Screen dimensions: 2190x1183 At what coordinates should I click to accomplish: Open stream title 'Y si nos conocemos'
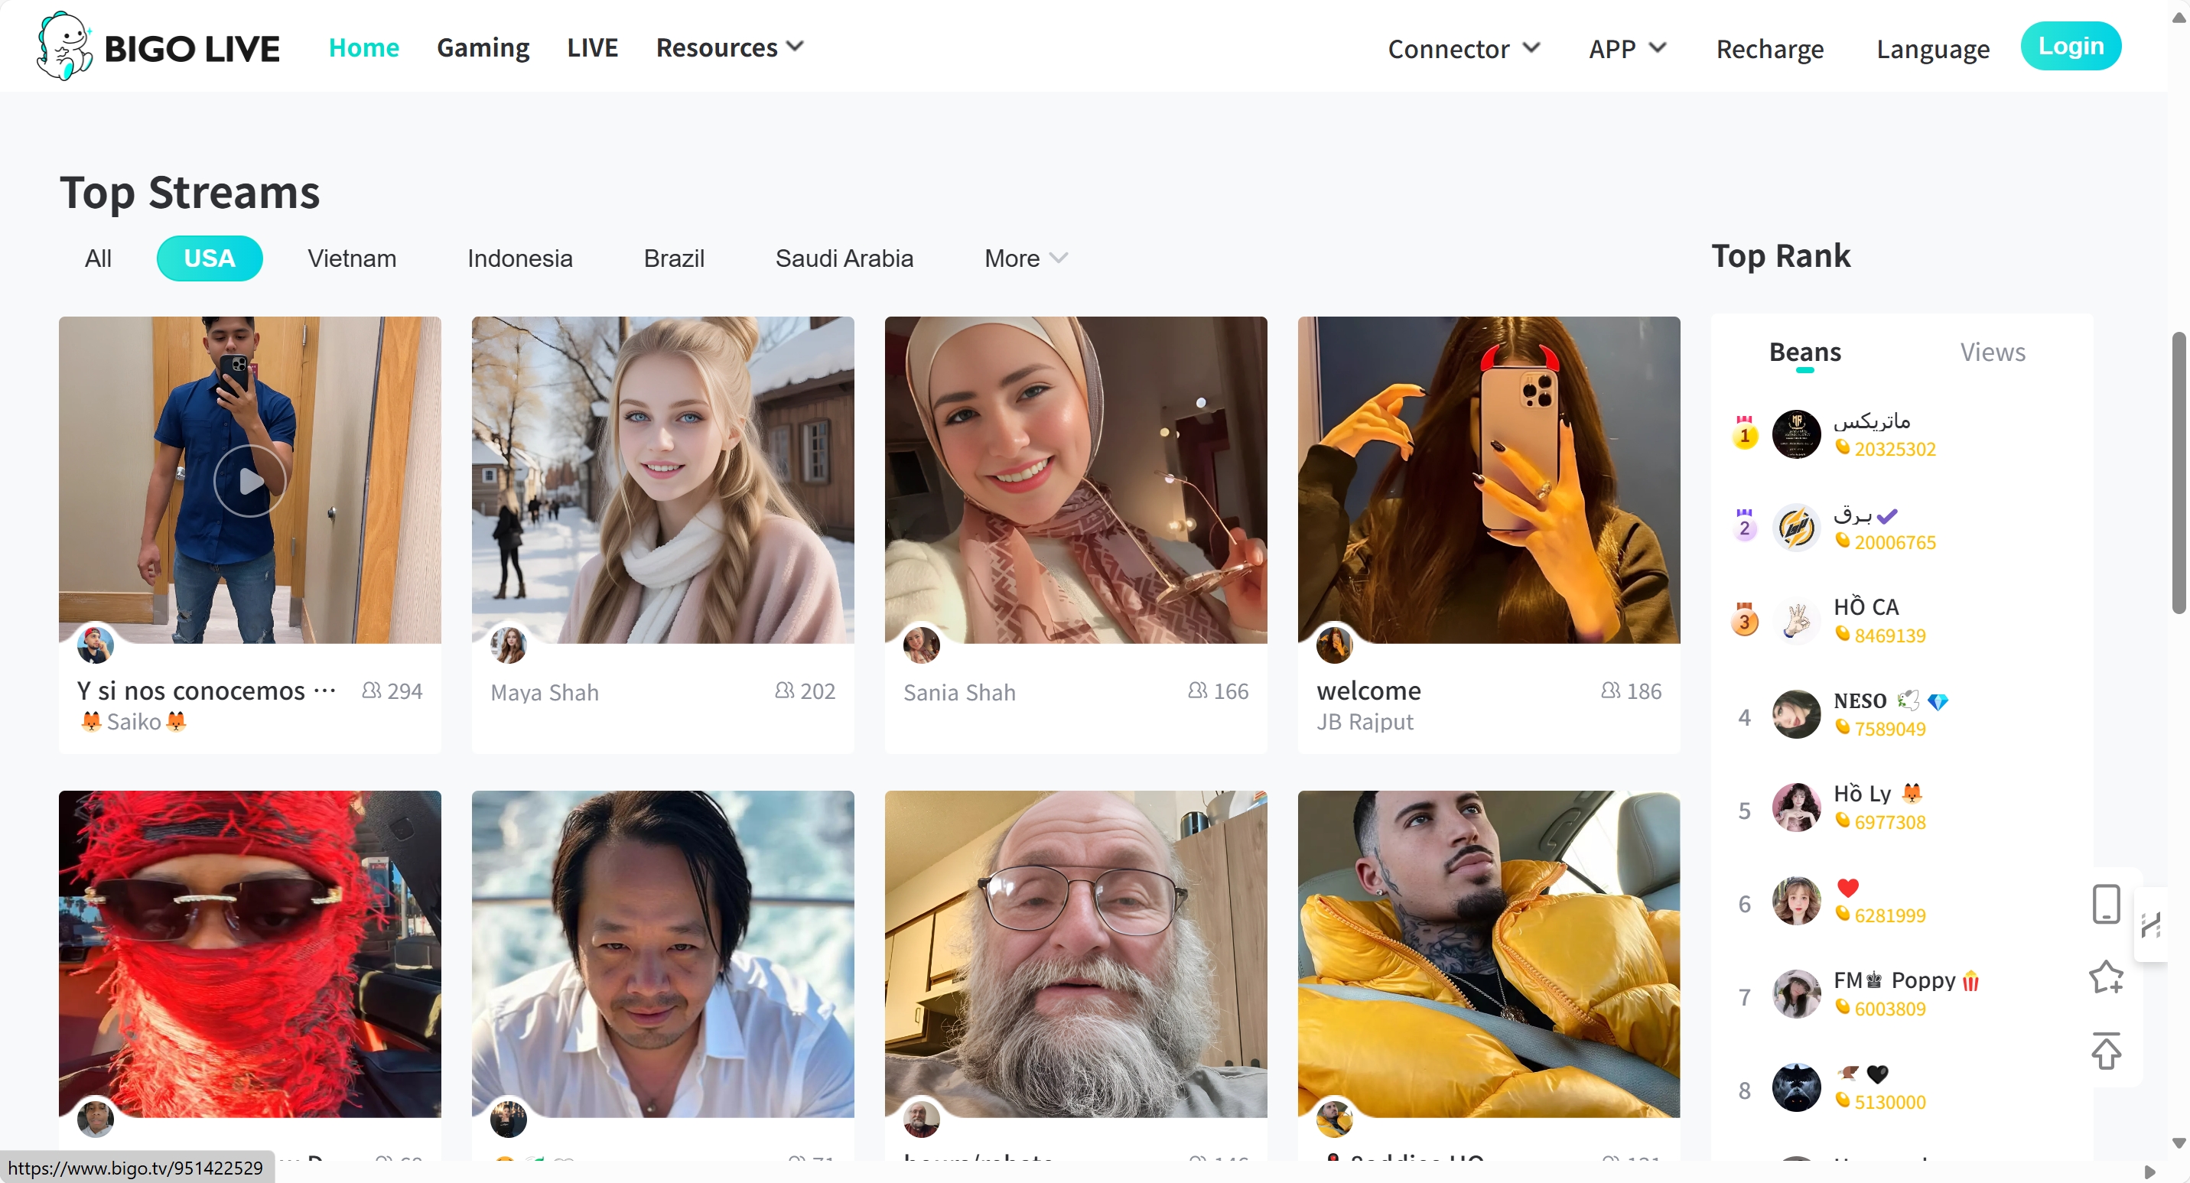pyautogui.click(x=207, y=691)
